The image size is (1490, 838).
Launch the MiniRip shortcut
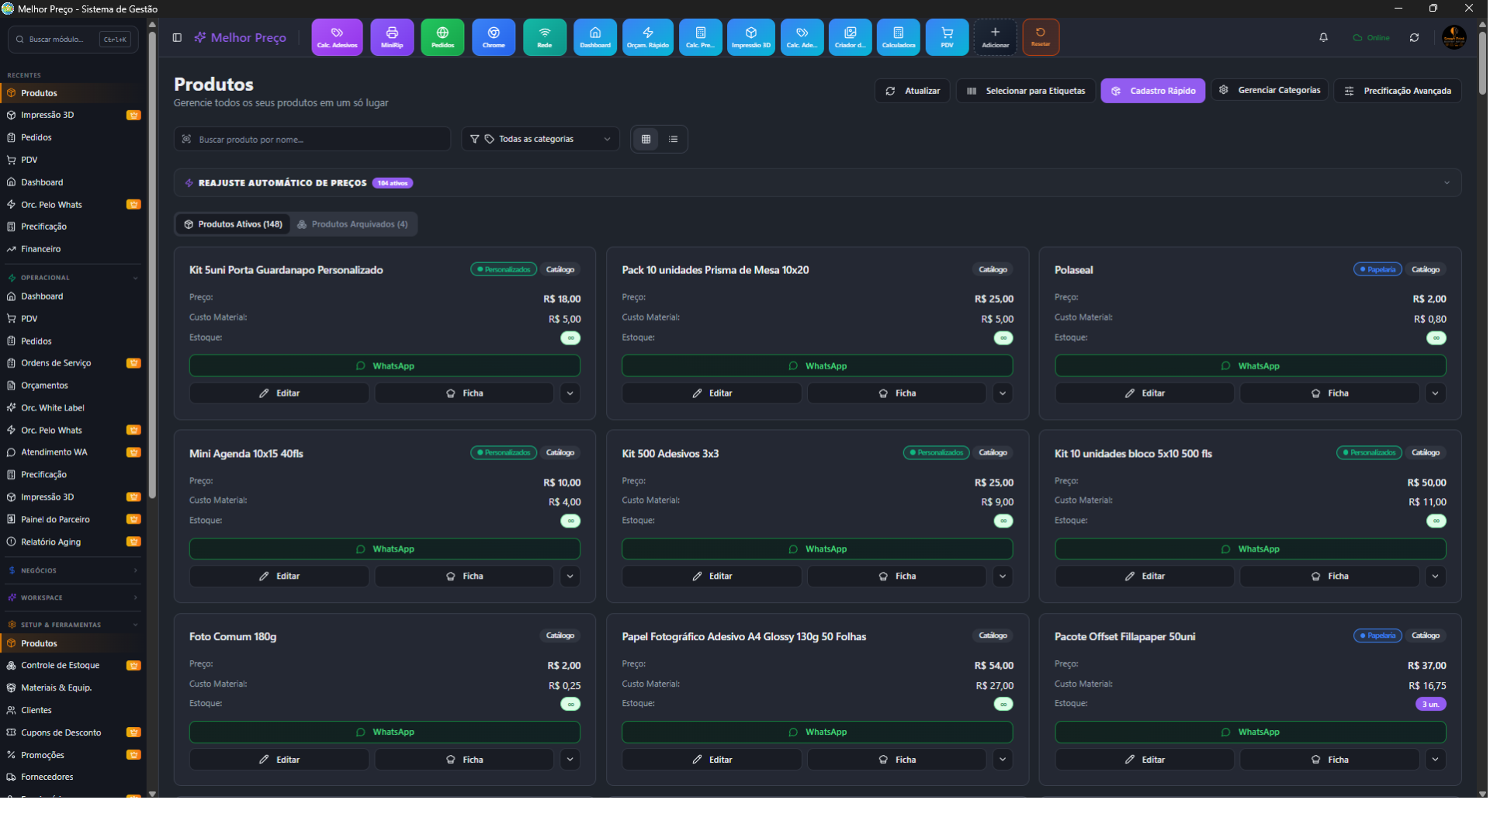coord(392,37)
